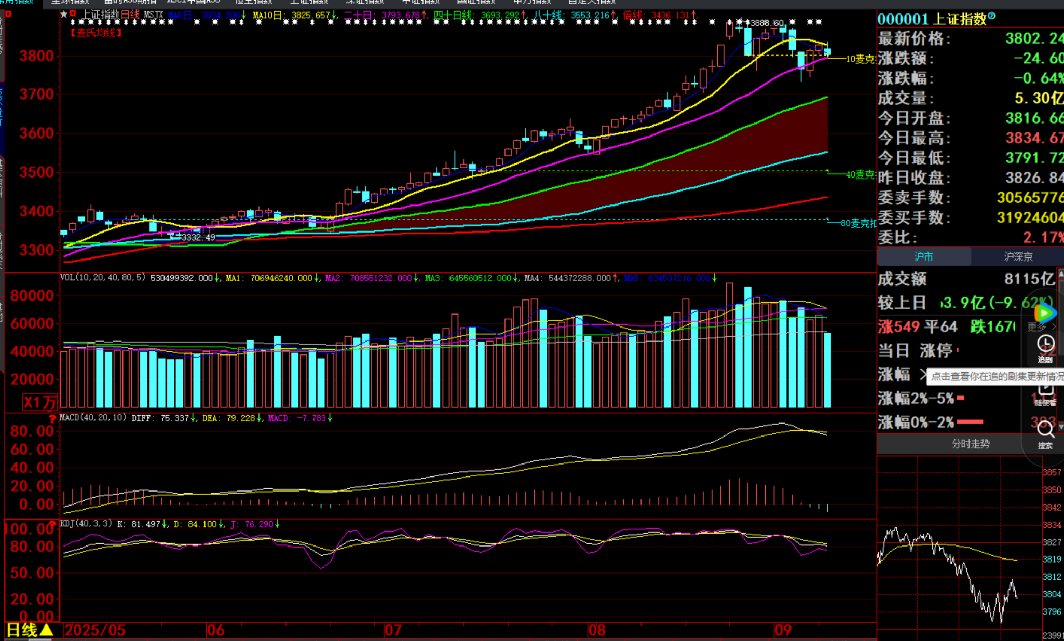Click the 今日开盘 3816.66 row
Viewport: 1064px width, 641px height.
[971, 118]
